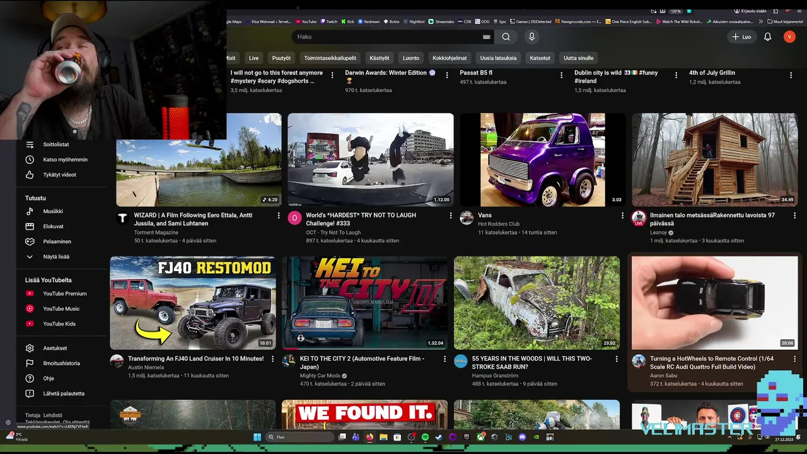Open Aaron Sabu channel link
This screenshot has height=454, width=807.
(x=664, y=376)
